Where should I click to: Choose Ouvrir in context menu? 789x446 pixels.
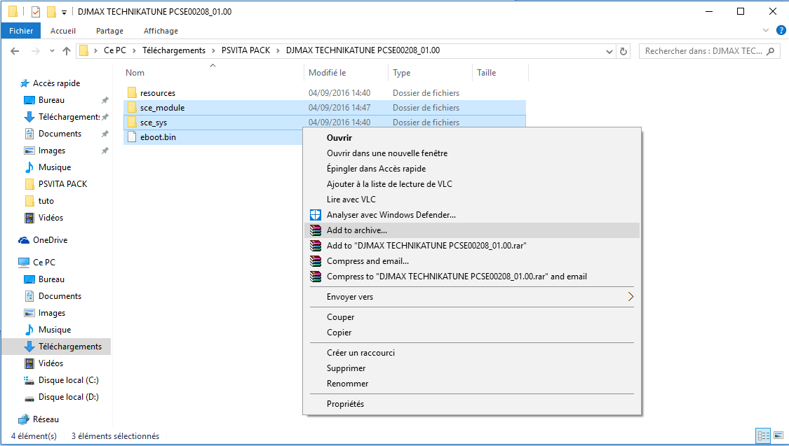[472, 138]
